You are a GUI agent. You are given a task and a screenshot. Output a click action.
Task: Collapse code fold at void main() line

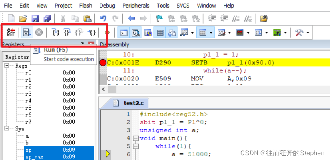[x=136, y=138]
